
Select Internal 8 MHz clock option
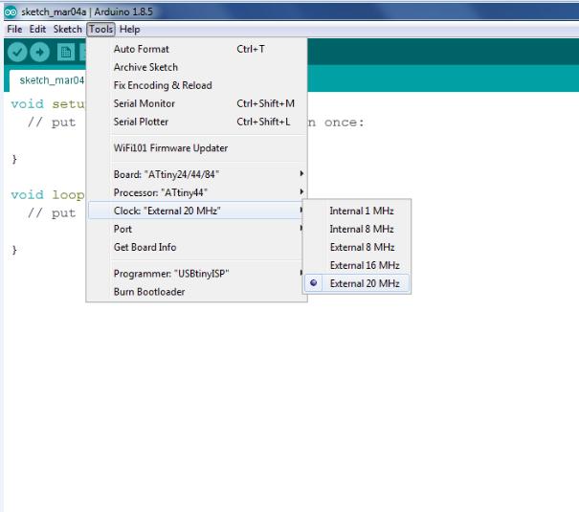(x=357, y=229)
